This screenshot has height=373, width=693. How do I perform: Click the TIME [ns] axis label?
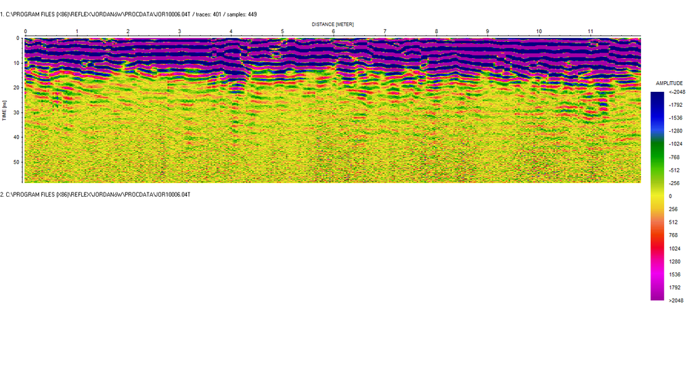point(4,110)
